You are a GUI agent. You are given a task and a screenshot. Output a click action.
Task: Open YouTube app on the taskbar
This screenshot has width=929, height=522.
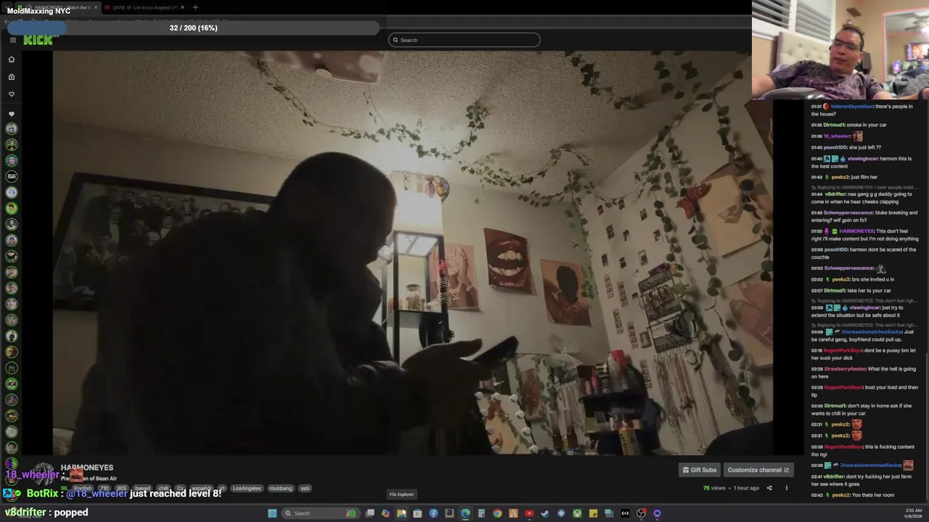pyautogui.click(x=529, y=513)
